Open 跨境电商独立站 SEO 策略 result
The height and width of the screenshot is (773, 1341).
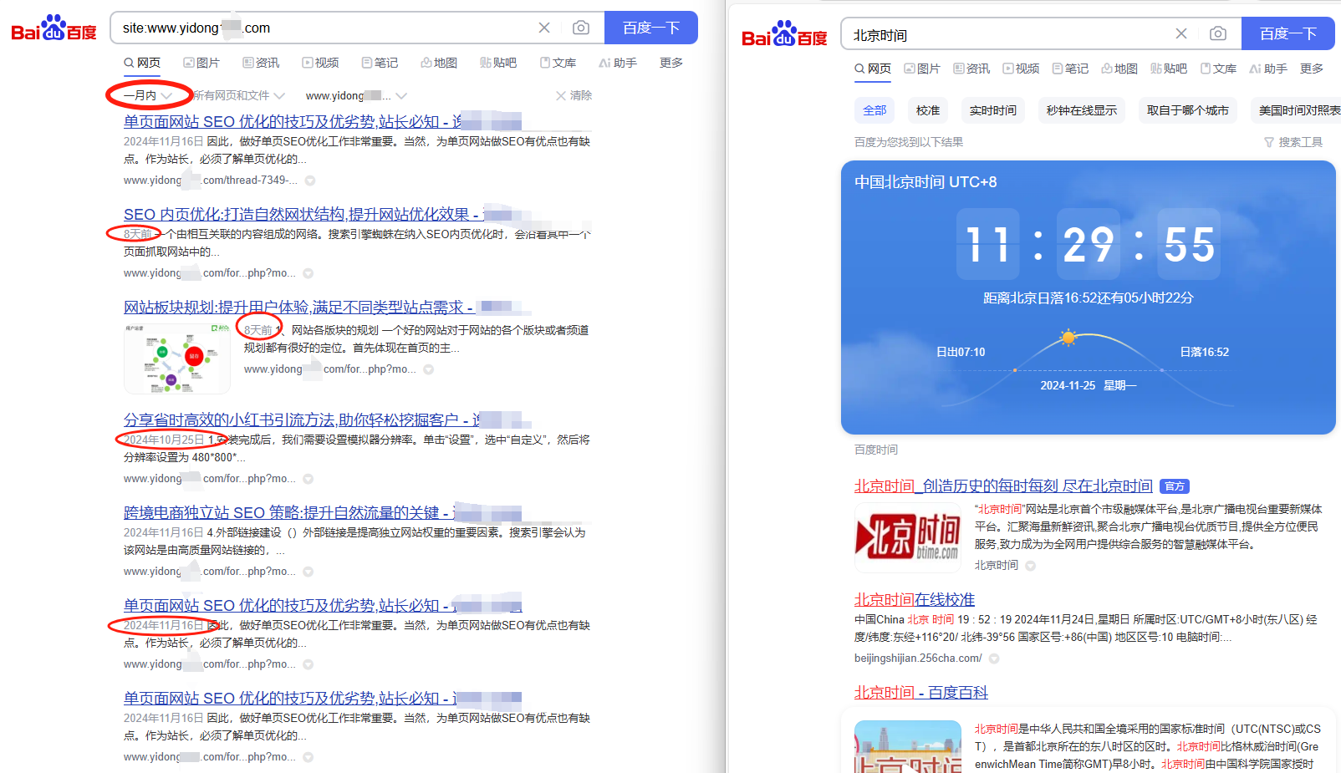point(323,513)
